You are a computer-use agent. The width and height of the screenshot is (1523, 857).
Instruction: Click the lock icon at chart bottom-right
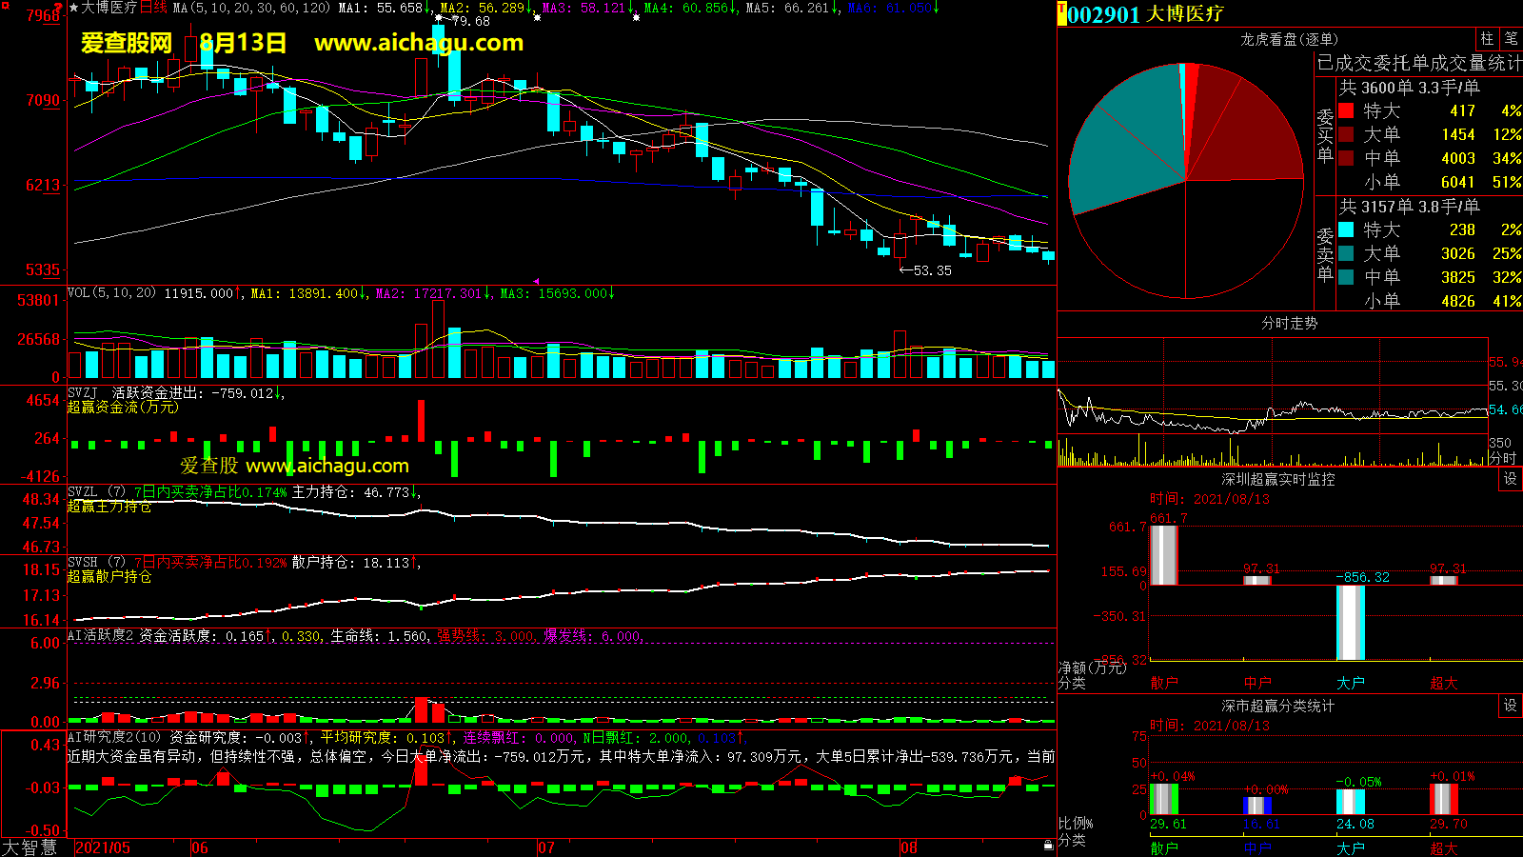click(1048, 845)
